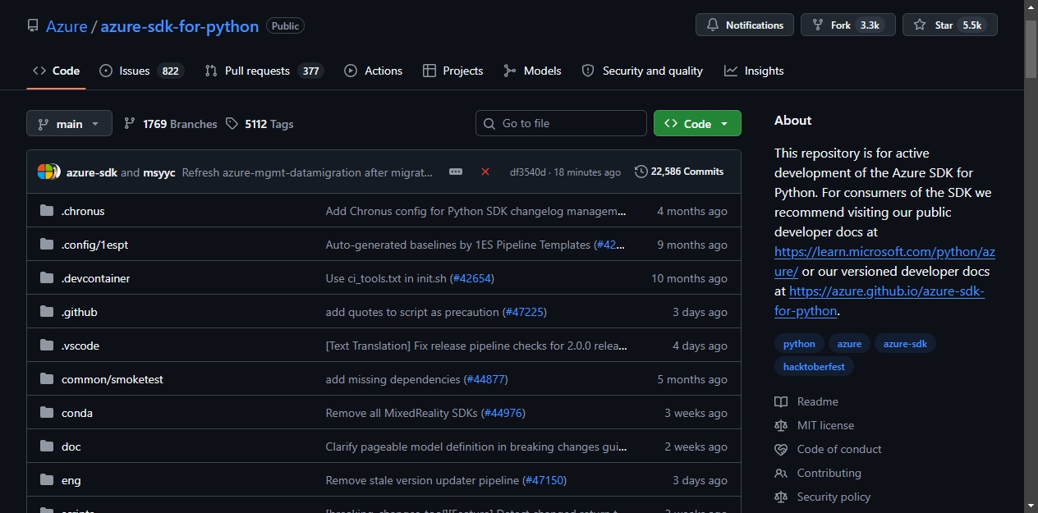Open the Actions tab
Viewport: 1038px width, 513px height.
tap(374, 71)
